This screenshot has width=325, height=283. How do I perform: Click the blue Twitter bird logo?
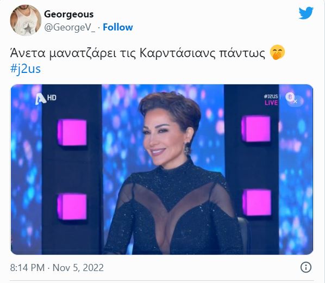[x=306, y=13]
